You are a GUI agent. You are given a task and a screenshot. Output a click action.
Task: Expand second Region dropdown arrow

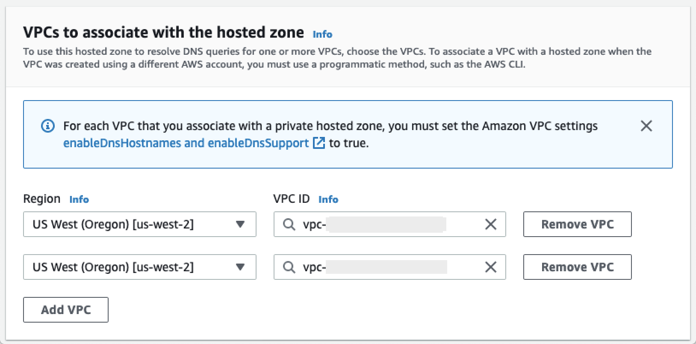[240, 267]
